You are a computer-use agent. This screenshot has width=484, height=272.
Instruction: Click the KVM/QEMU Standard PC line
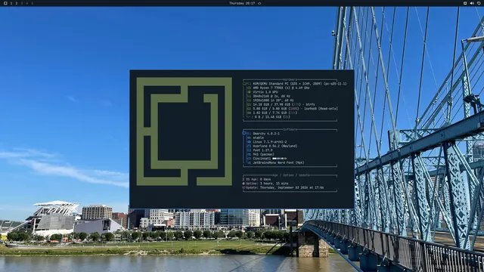[x=299, y=84]
